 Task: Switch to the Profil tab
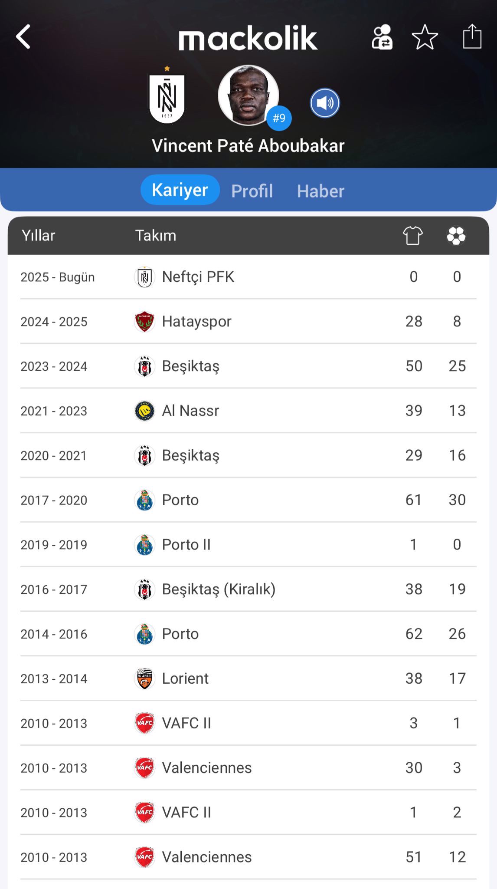tap(252, 191)
